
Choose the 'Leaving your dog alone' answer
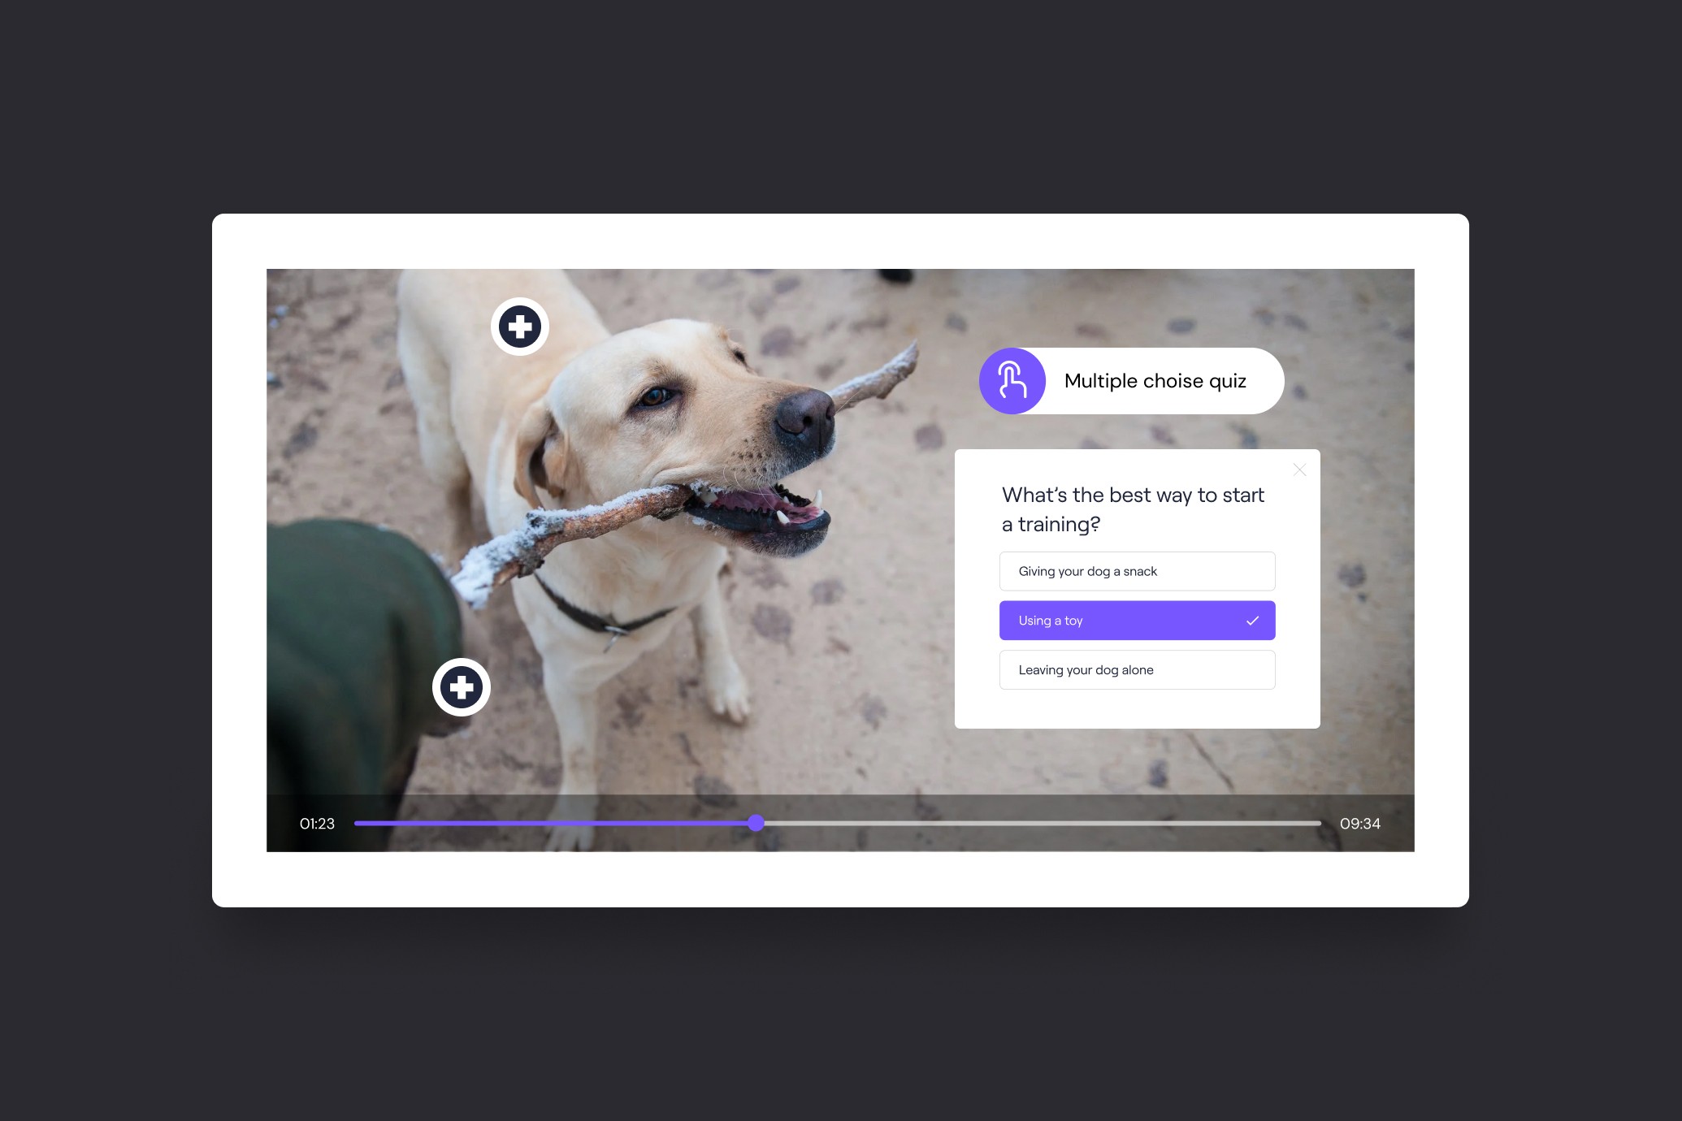click(1136, 670)
